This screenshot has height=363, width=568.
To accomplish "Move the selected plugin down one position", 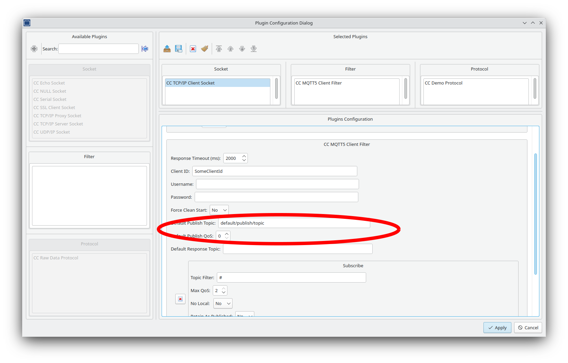I will pos(242,49).
